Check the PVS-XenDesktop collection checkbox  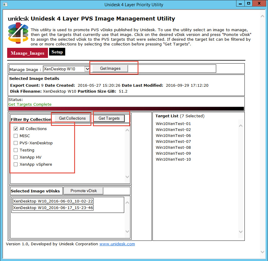pyautogui.click(x=15, y=143)
